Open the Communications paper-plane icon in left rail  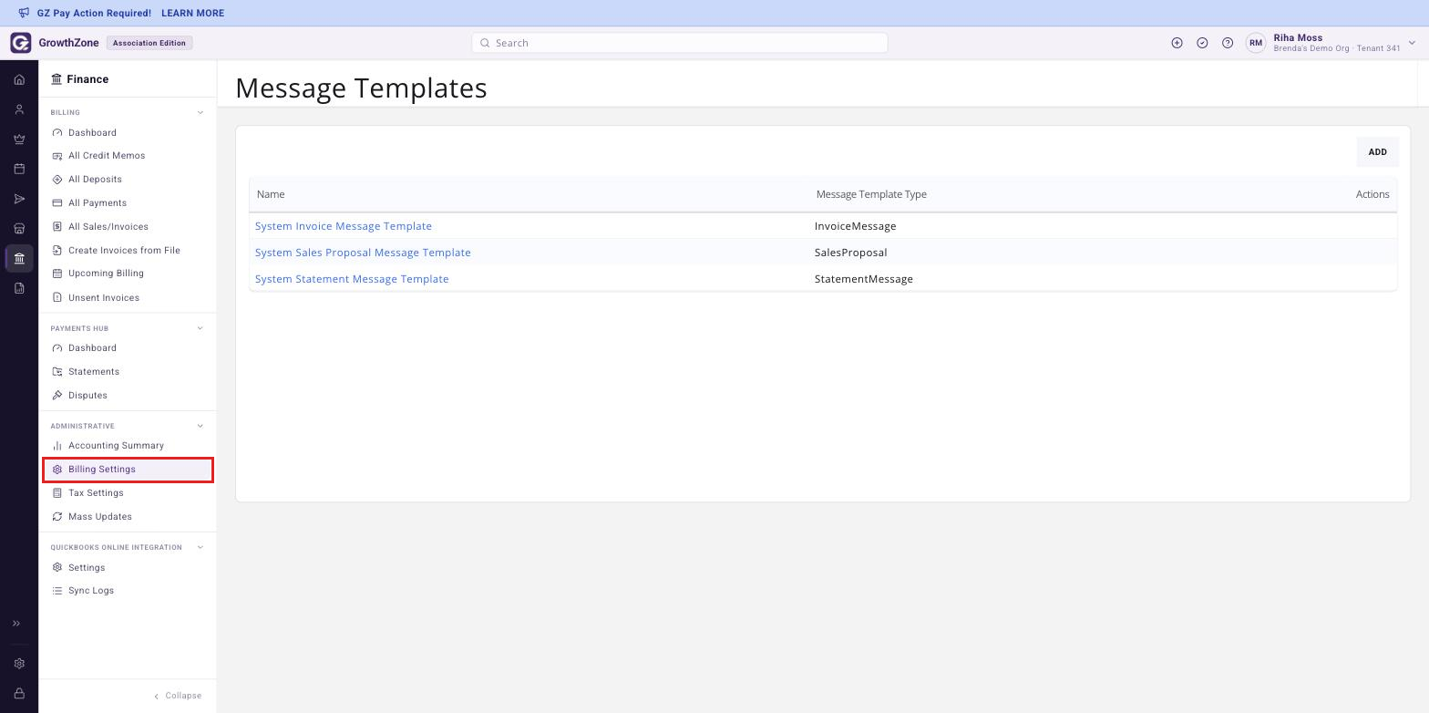[x=19, y=199]
